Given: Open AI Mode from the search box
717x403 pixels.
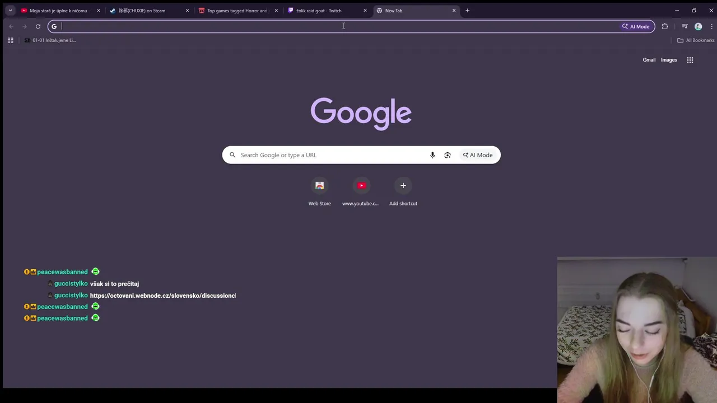Looking at the screenshot, I should (478, 155).
